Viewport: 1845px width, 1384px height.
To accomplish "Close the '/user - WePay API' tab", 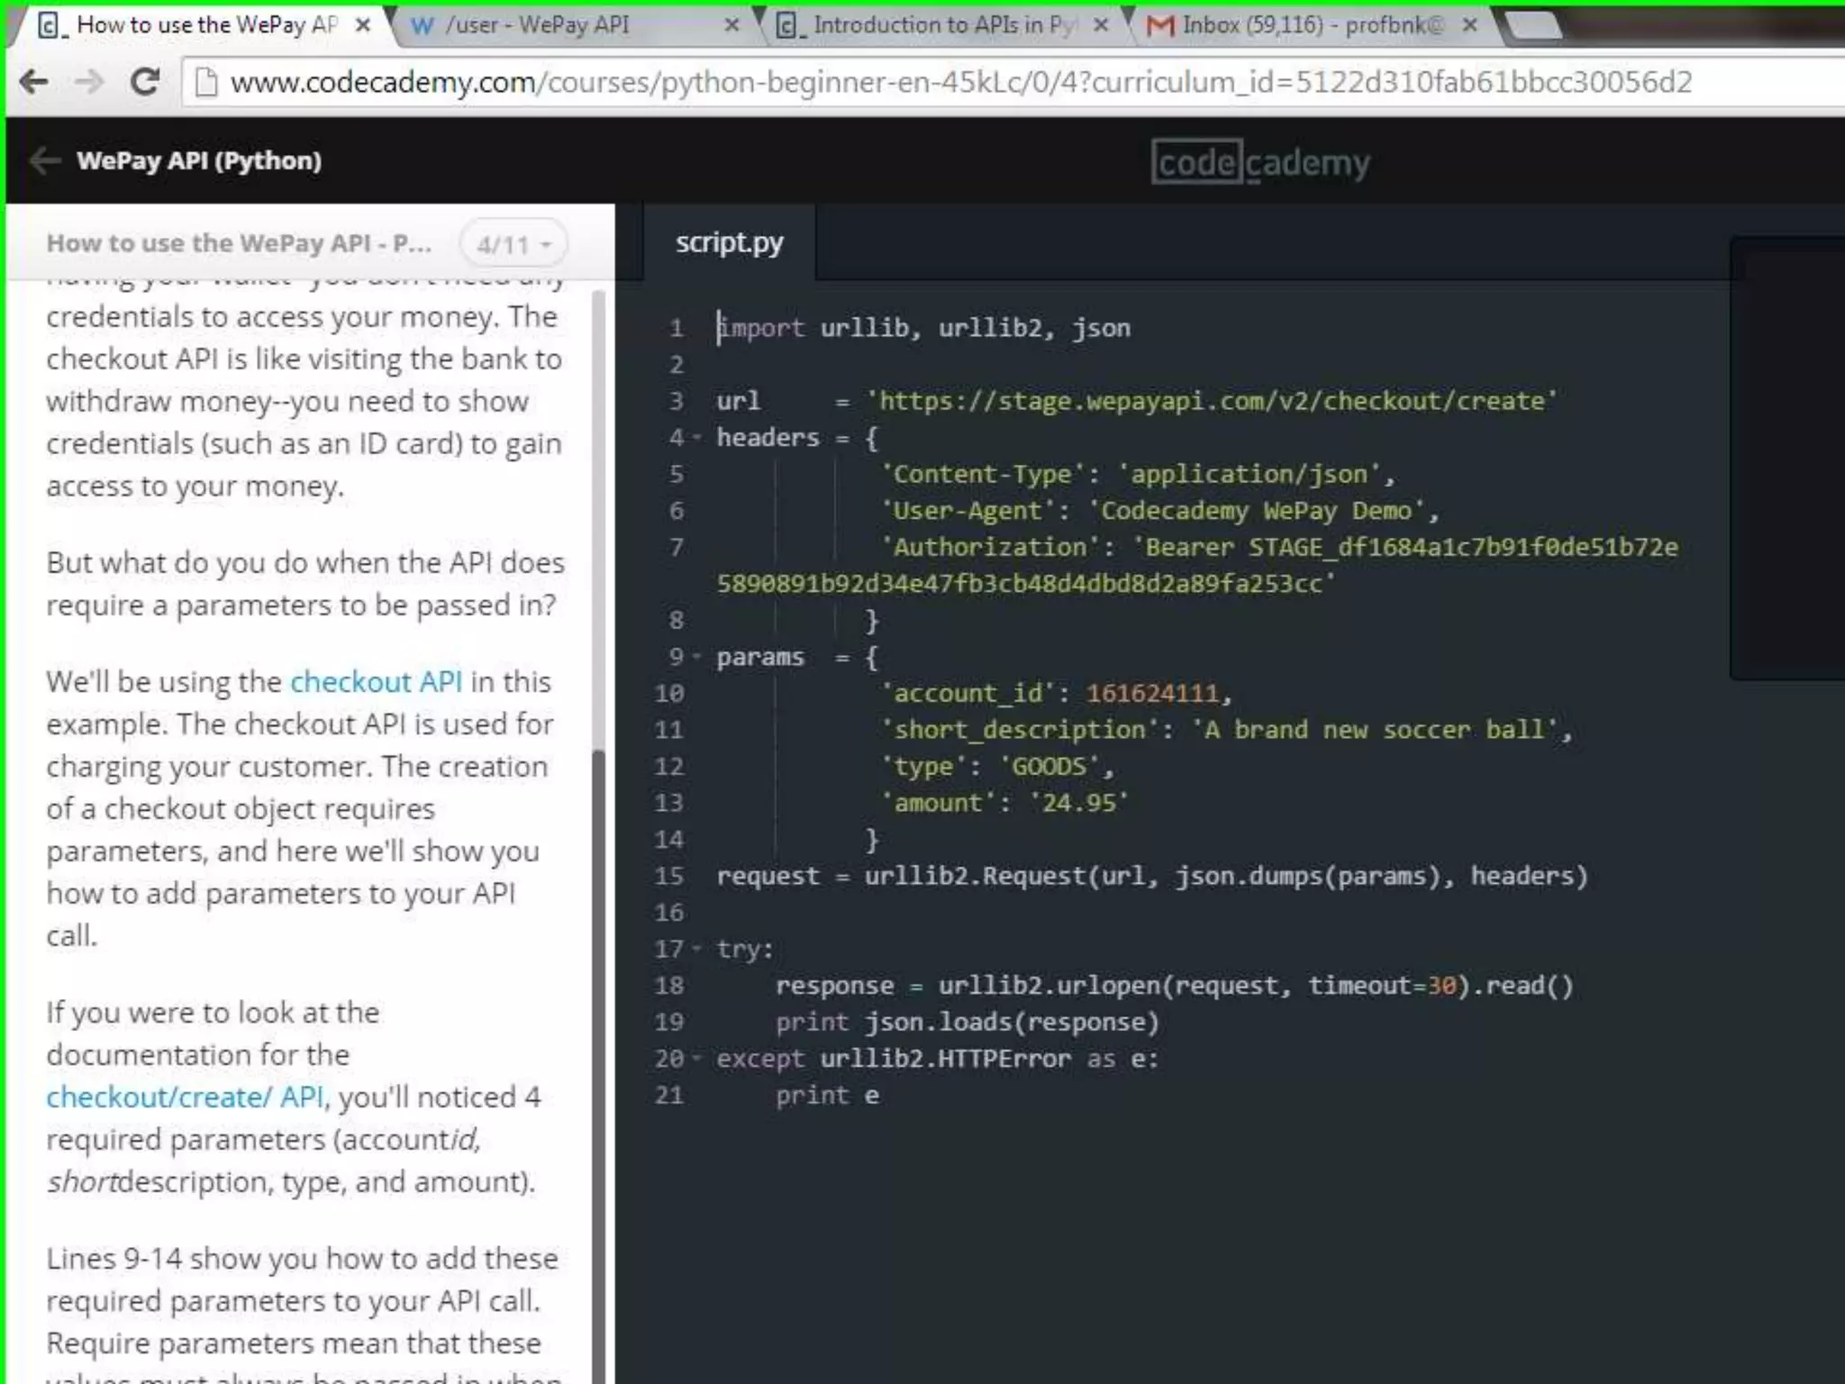I will click(x=732, y=25).
